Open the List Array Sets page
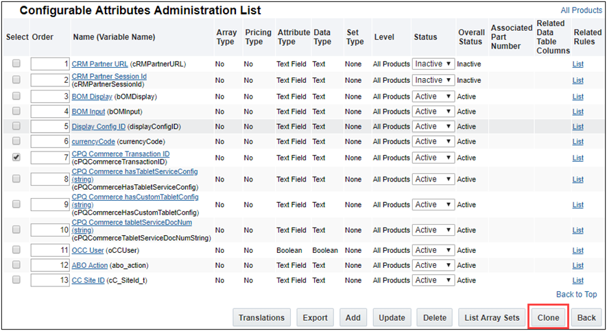Viewport: 607px width, 331px height. [492, 317]
